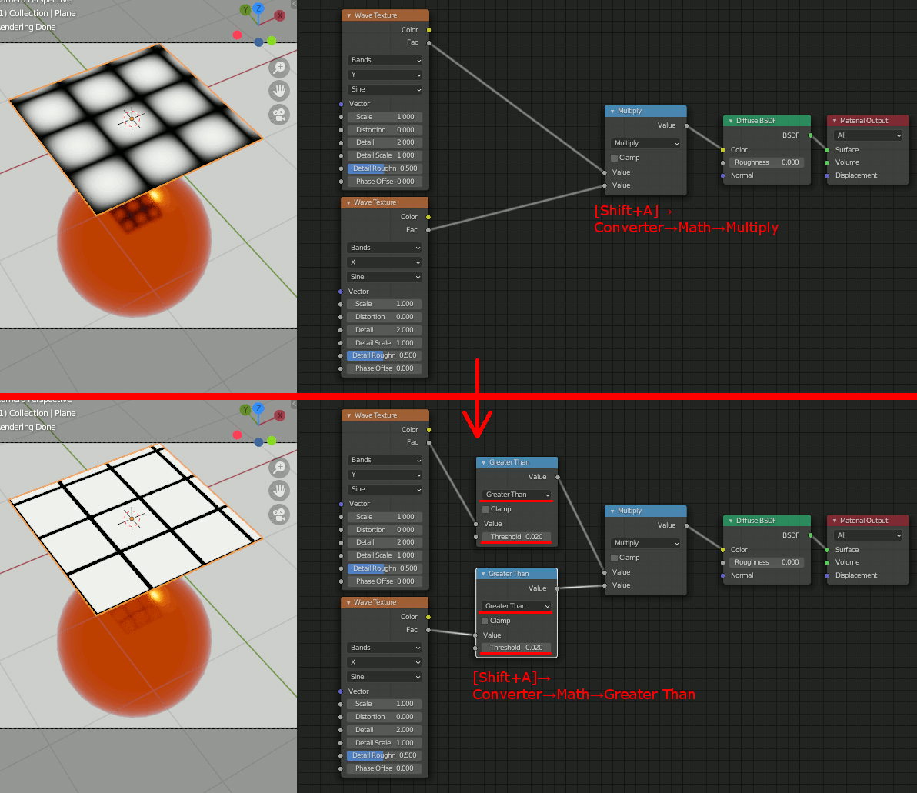Toggle camera view icon in upper viewport
917x793 pixels.
tap(279, 115)
